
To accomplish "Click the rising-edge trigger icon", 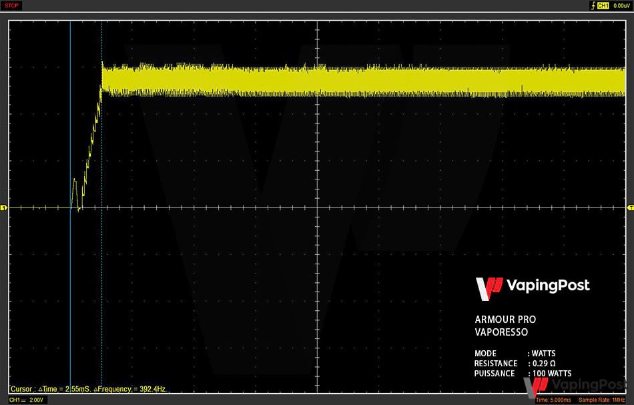I will pos(592,5).
